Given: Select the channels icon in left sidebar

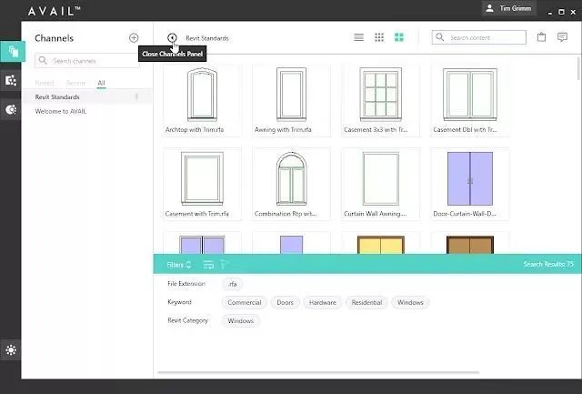Looking at the screenshot, I should pyautogui.click(x=13, y=51).
